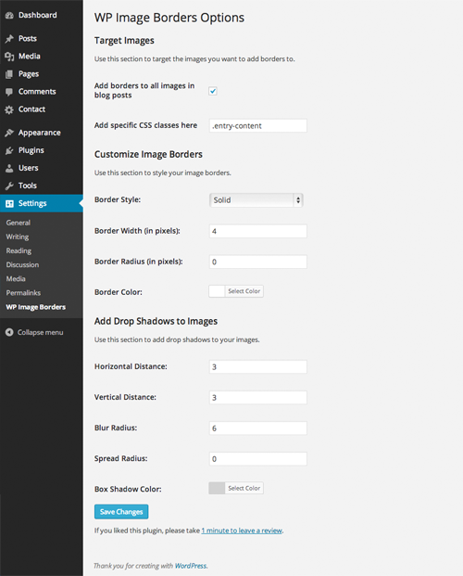463x576 pixels.
Task: Click the Border Width input field
Action: point(258,231)
